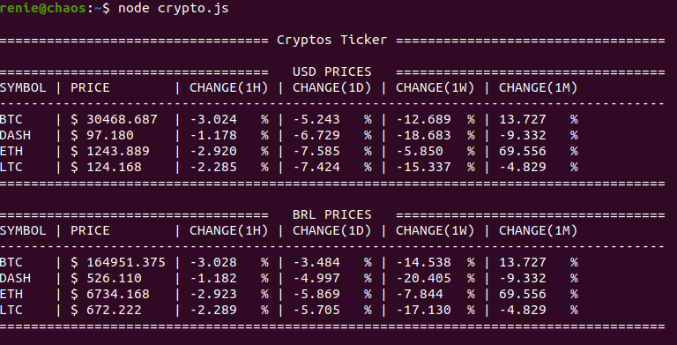Select the DASH USD price 97.180
Viewport: 677px width, 345px height.
pos(110,135)
